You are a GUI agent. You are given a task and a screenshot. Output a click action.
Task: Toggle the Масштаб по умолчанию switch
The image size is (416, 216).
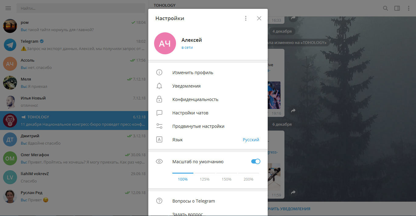click(x=256, y=162)
